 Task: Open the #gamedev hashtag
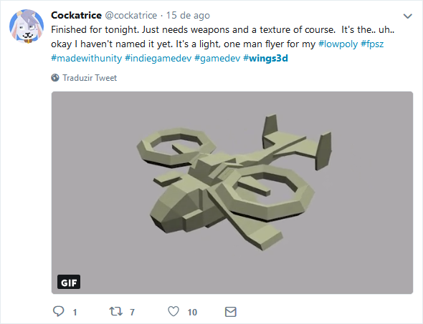tap(217, 58)
